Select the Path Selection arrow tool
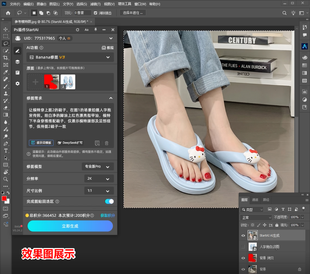This screenshot has height=274, width=310. point(6,158)
